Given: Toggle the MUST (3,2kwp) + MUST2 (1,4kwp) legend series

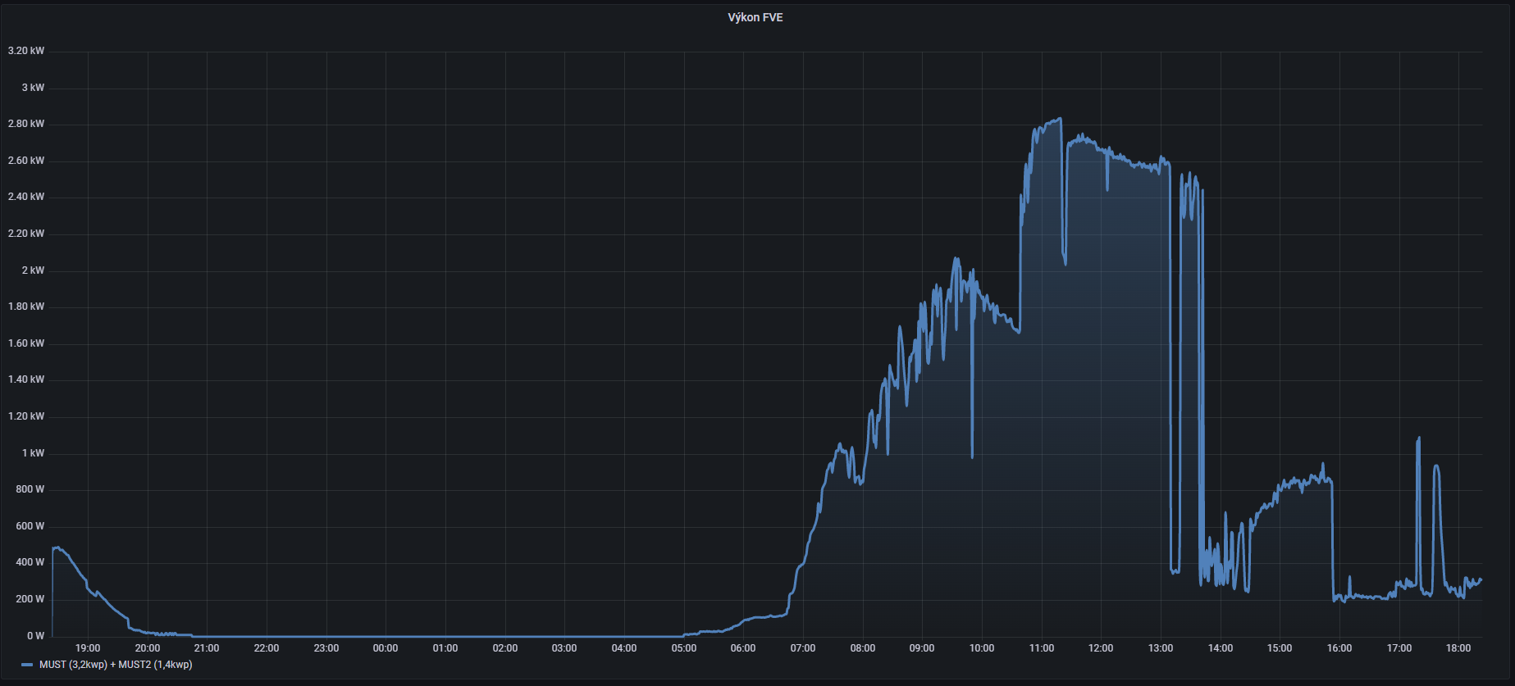Looking at the screenshot, I should tap(116, 665).
